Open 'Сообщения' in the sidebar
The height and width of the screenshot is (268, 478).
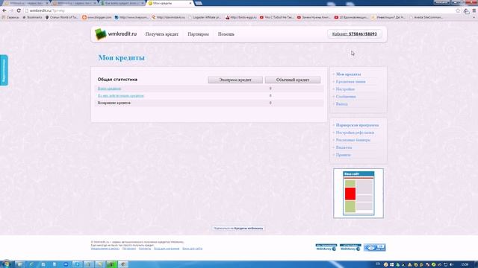coord(346,97)
